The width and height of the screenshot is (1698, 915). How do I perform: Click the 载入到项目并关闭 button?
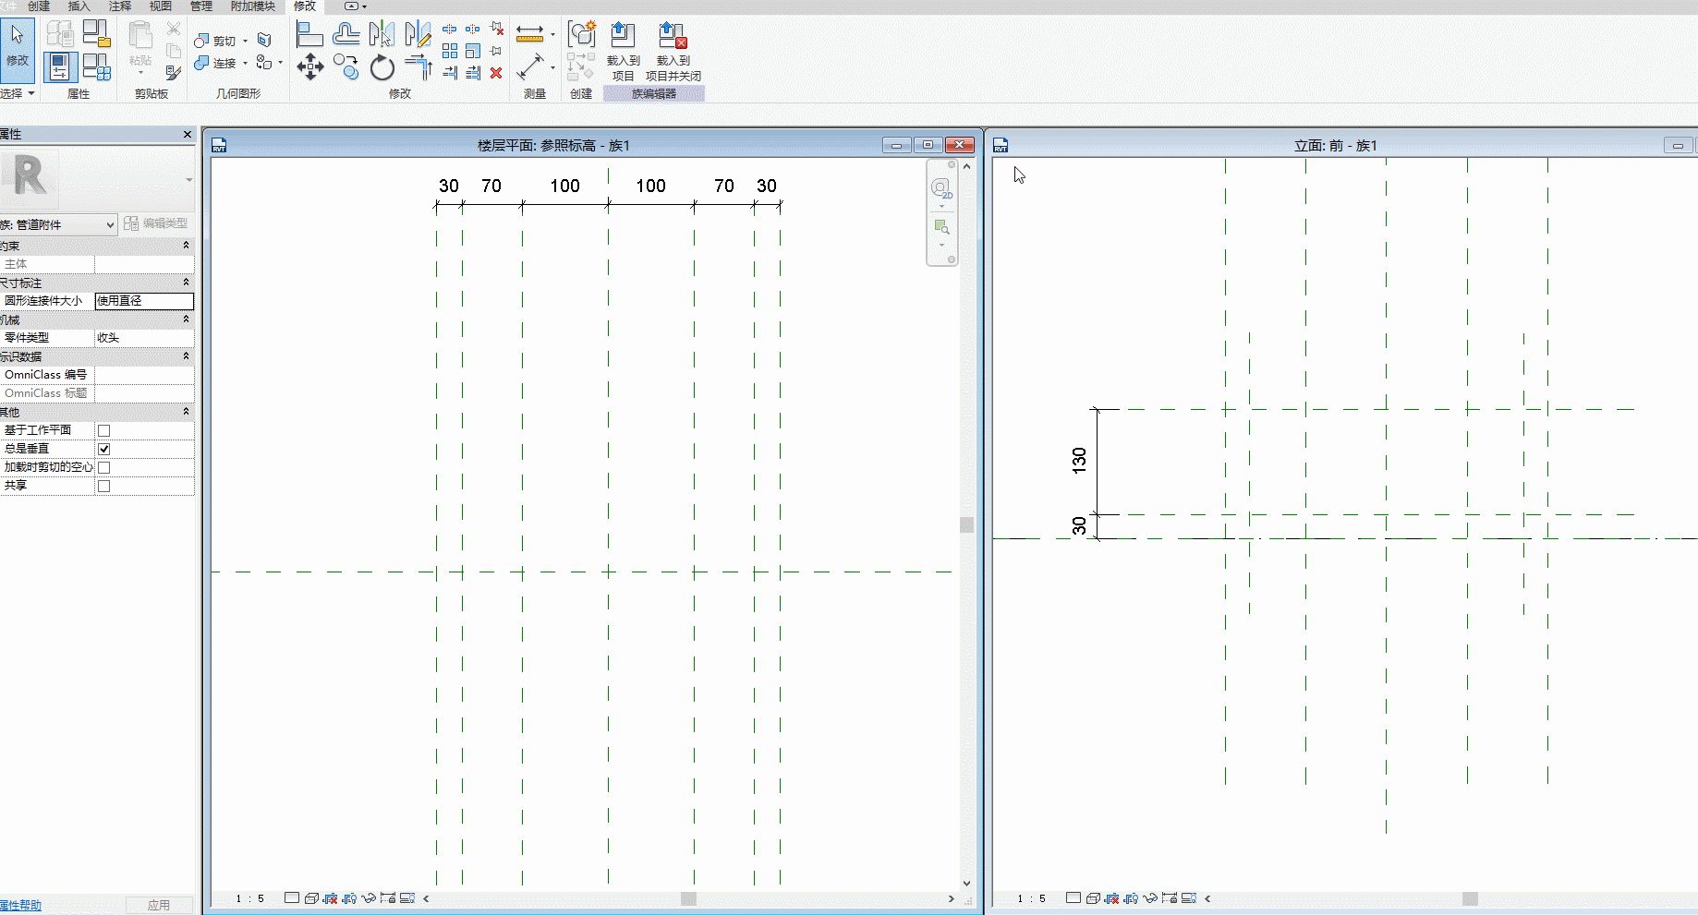(x=673, y=52)
